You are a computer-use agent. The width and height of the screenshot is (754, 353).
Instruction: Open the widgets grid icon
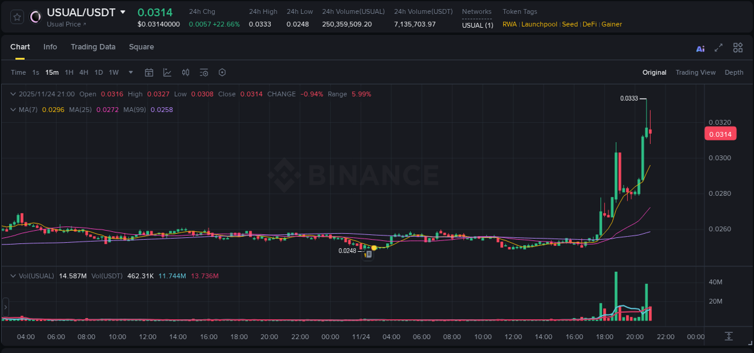738,48
